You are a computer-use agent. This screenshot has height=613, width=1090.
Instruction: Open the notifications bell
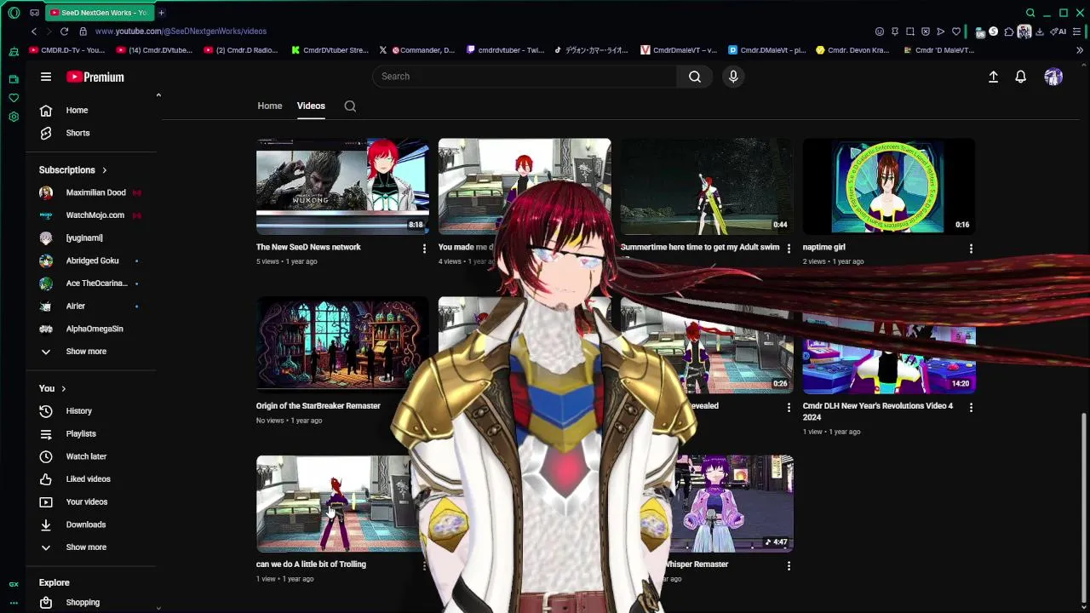tap(1020, 77)
